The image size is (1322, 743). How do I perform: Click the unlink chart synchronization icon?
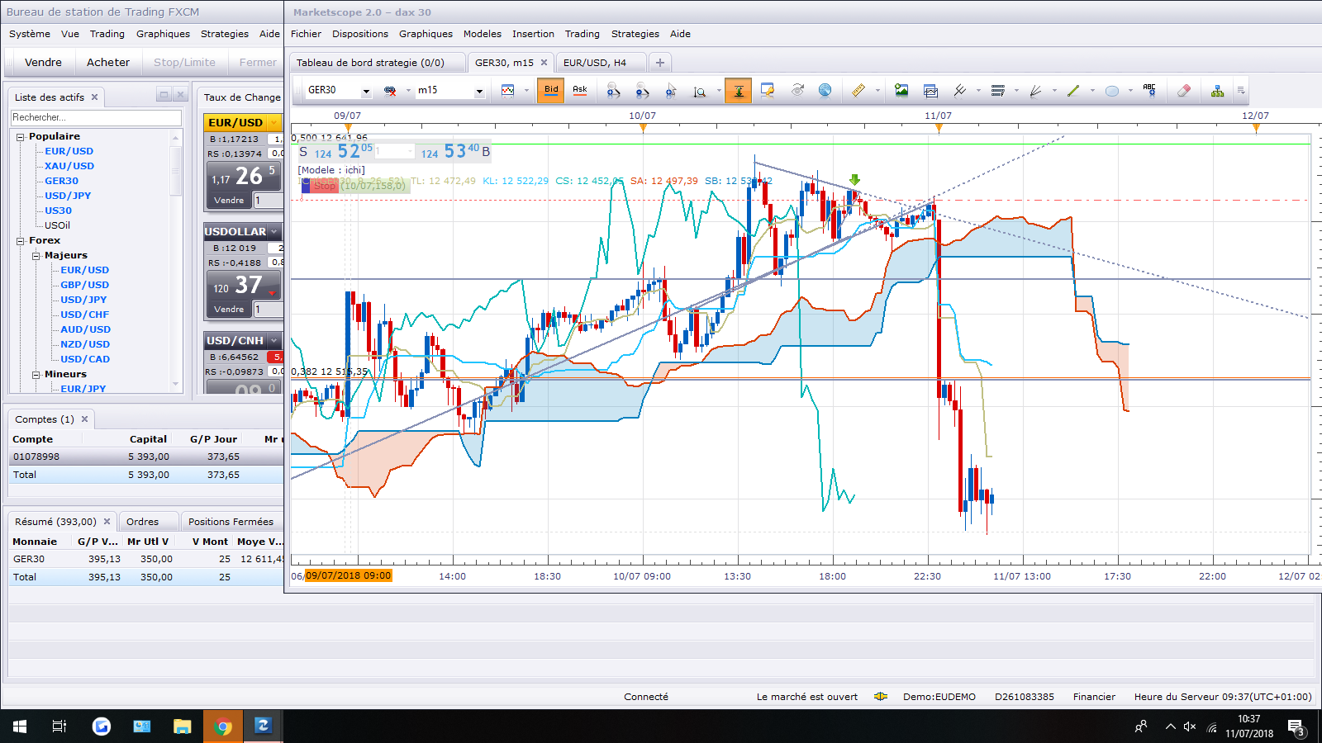[x=390, y=91]
